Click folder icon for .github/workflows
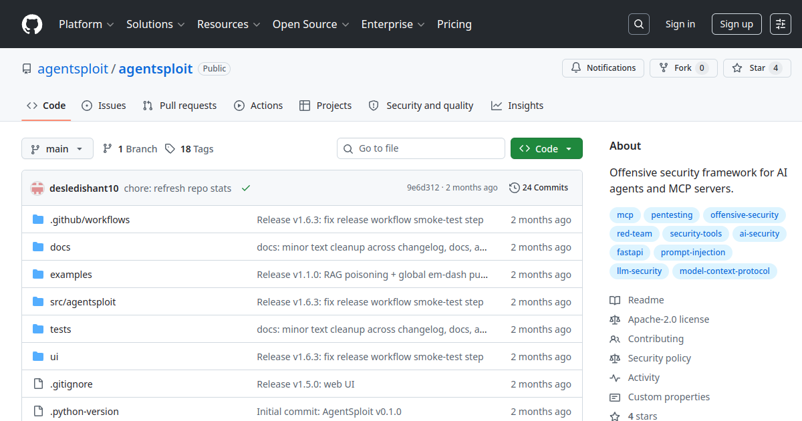Screen dimensions: 802x421 [38, 220]
